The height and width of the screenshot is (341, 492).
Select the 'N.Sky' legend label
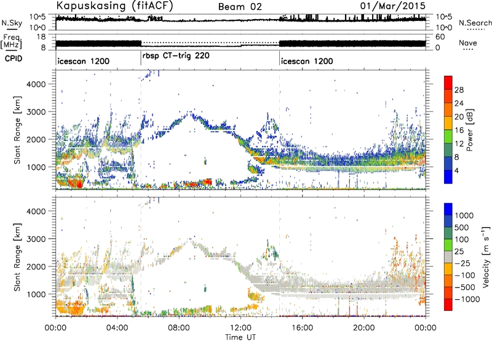tap(12, 23)
